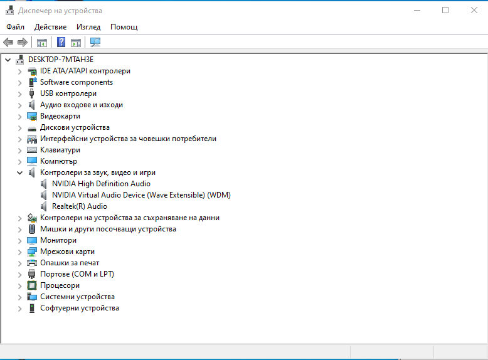Open the Помощ menu
The width and height of the screenshot is (488, 360).
pos(124,27)
